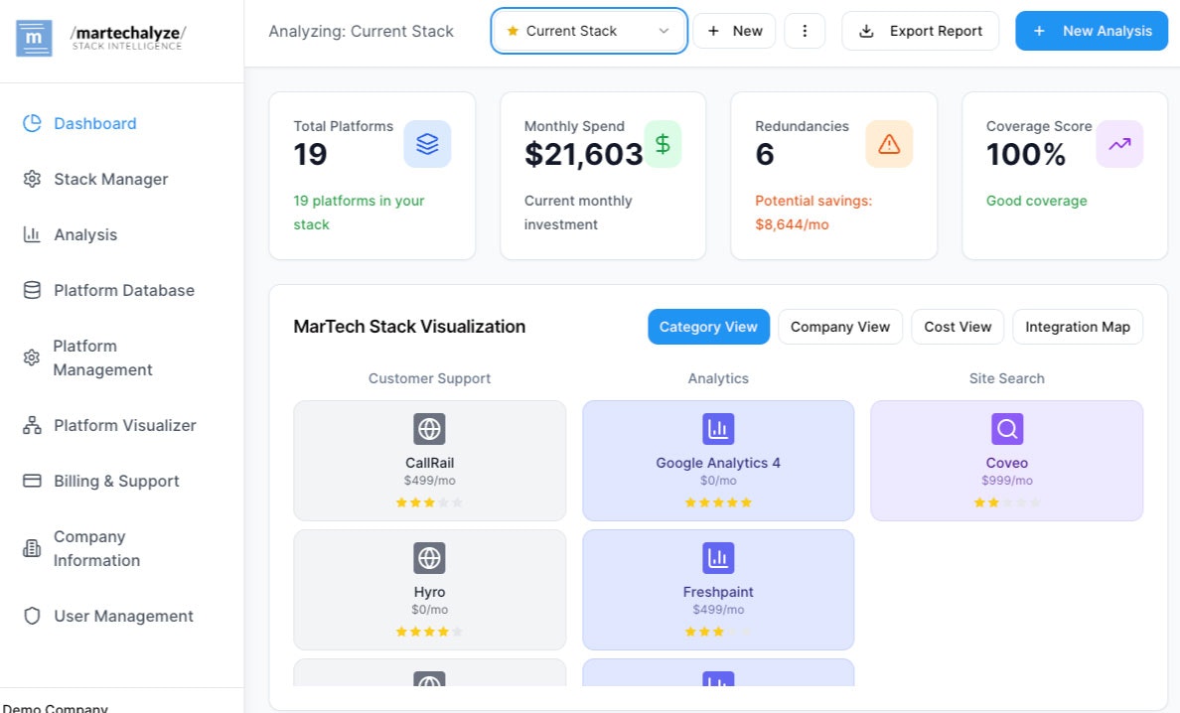Open Platform Database
This screenshot has height=713, width=1180.
pos(122,290)
